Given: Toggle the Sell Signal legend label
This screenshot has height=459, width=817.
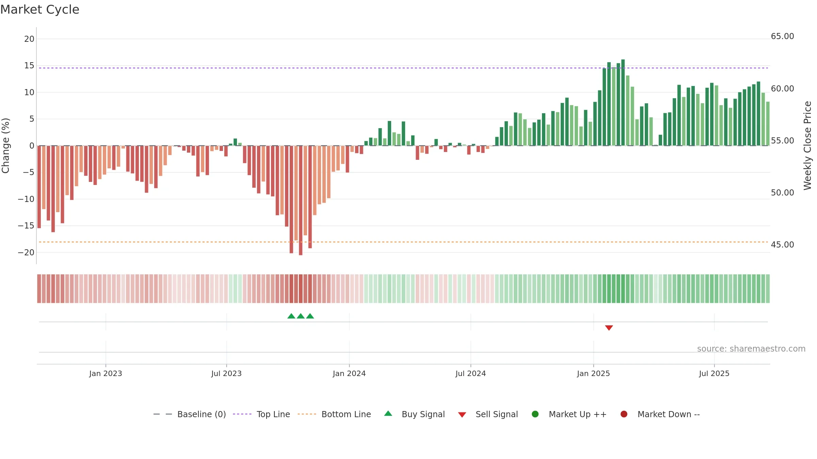Looking at the screenshot, I should (497, 414).
